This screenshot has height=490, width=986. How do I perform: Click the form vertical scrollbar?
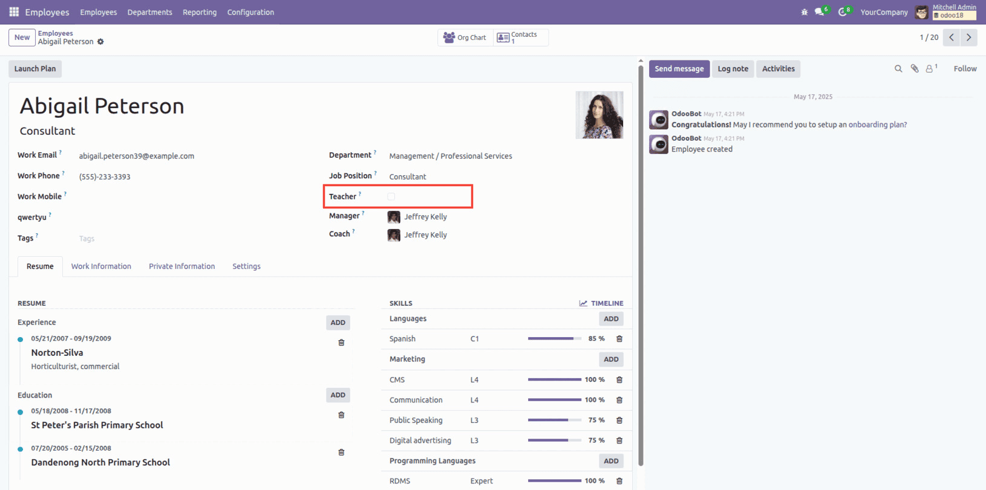pyautogui.click(x=641, y=266)
